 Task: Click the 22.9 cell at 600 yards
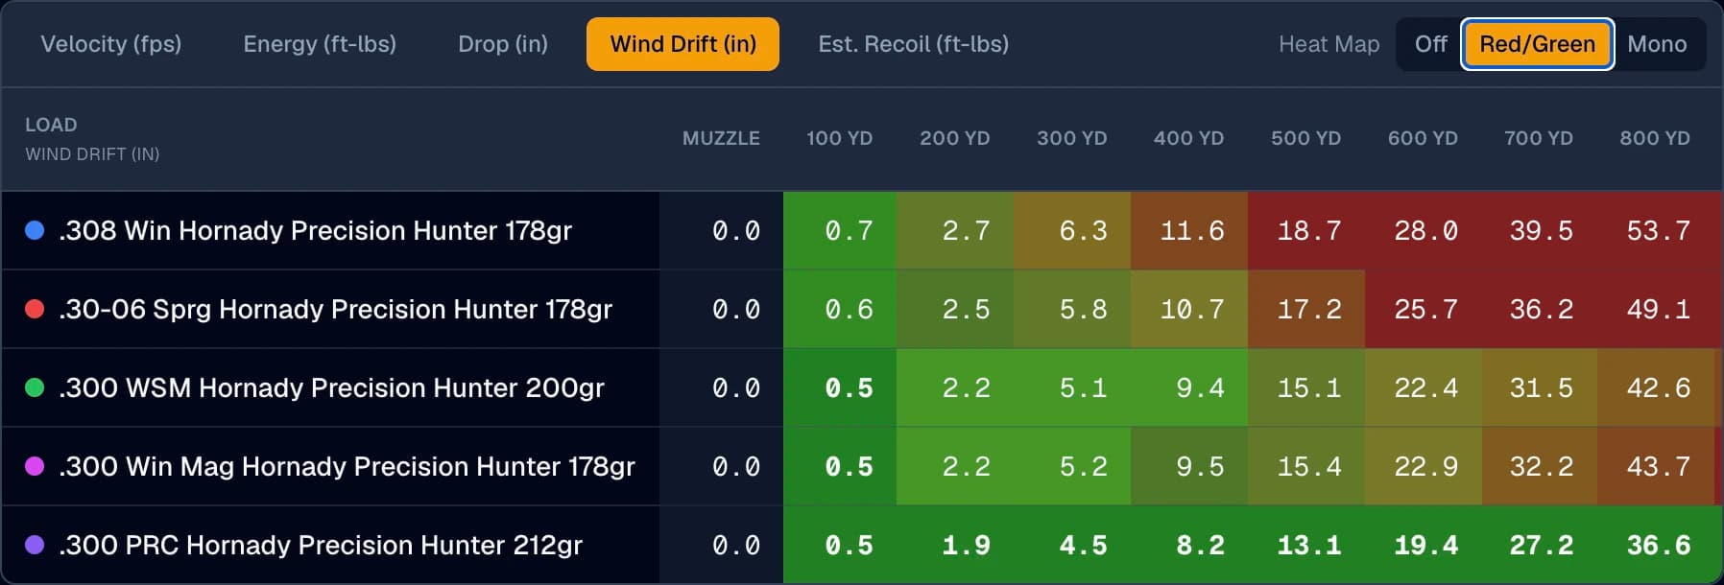tap(1424, 466)
